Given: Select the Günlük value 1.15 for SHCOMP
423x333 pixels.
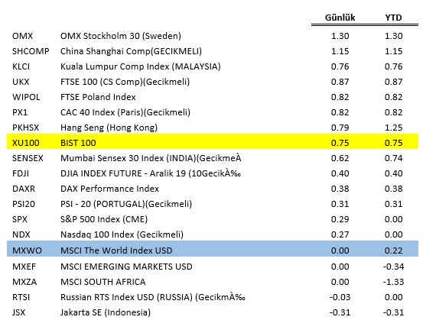Looking at the screenshot, I should point(340,51).
